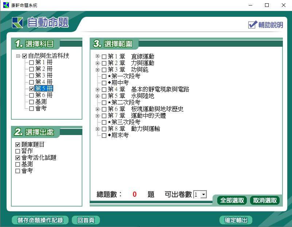Expand 第 7 章 運動中的天體 node
Screen dimensions: 292x227
pos(97,116)
